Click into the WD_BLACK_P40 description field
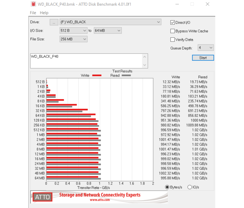244x208 pixels. pyautogui.click(x=86, y=61)
